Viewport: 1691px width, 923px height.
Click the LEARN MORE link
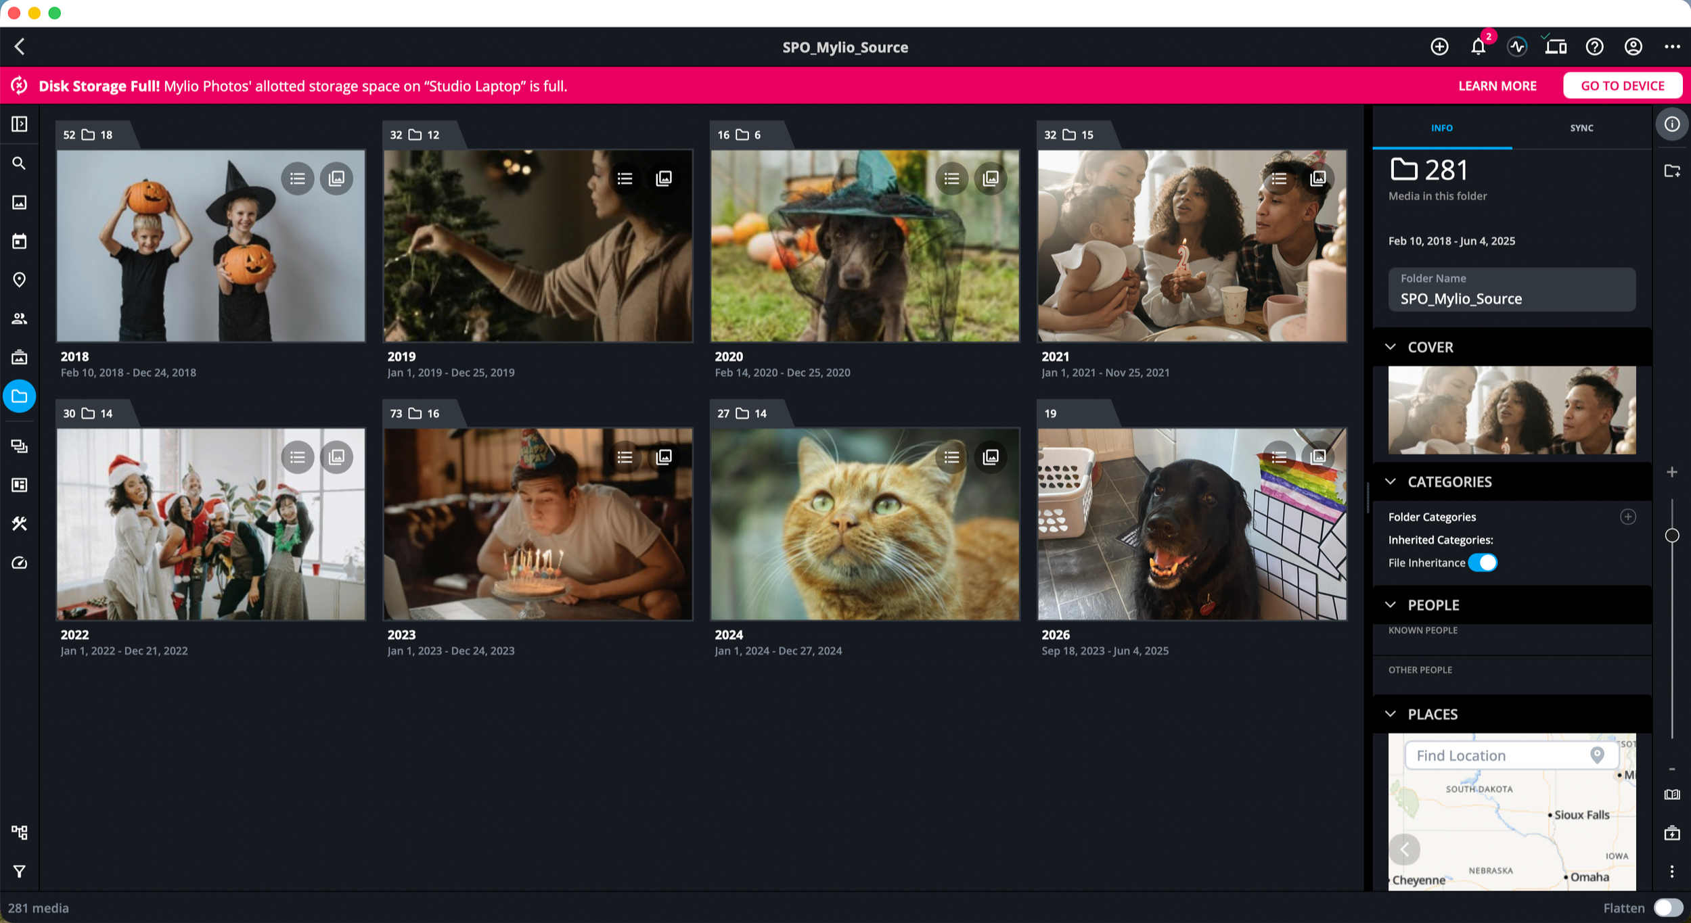[1497, 86]
